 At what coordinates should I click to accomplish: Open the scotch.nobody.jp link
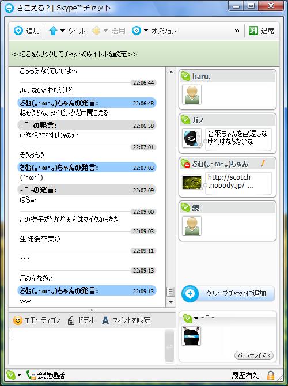tap(230, 181)
